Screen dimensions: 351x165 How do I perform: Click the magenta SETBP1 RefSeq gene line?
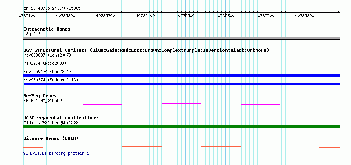181,104
